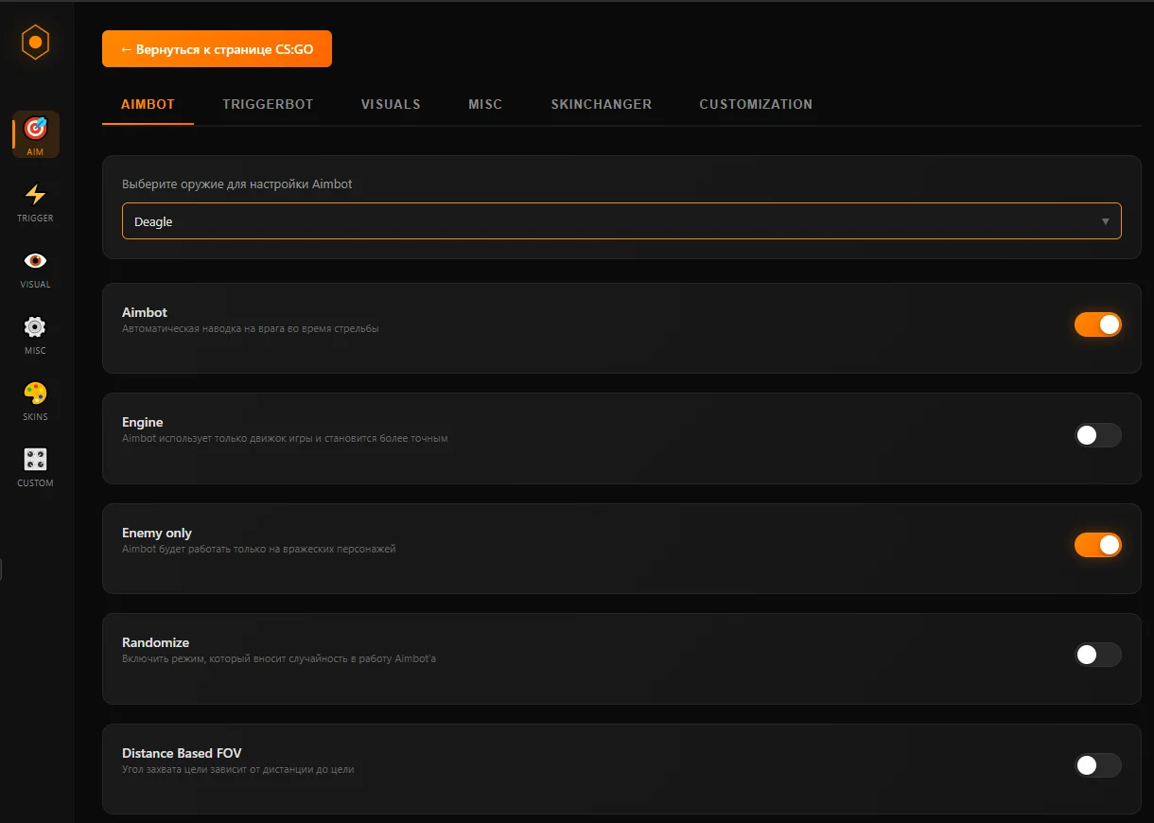
Task: Click the orange return to CS:GO page button
Action: pos(217,49)
